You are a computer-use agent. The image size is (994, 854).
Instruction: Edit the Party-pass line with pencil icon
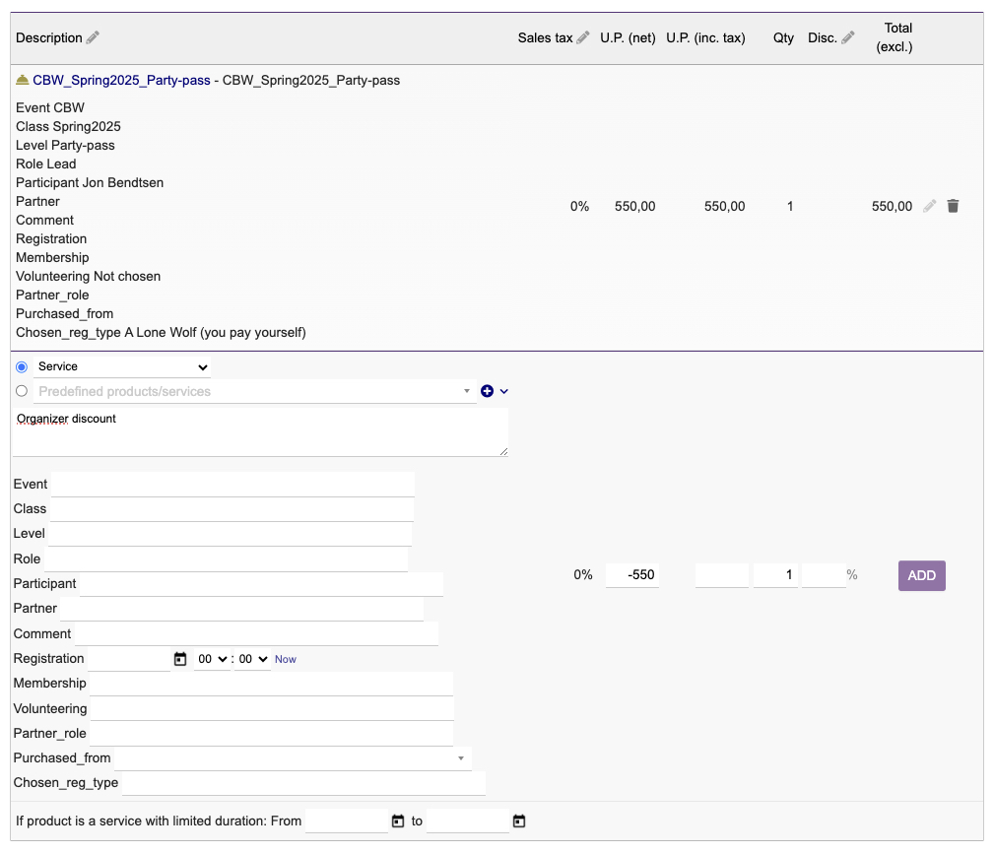[930, 206]
